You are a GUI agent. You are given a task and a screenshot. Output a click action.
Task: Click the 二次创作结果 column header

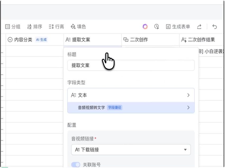point(201,40)
